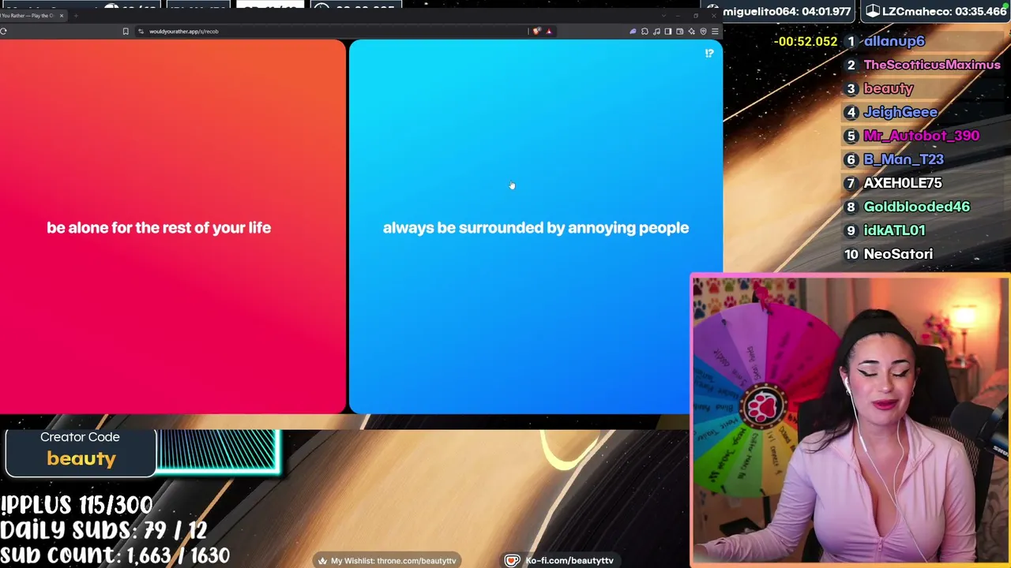Expand the tab search chevron in the title bar

point(663,16)
